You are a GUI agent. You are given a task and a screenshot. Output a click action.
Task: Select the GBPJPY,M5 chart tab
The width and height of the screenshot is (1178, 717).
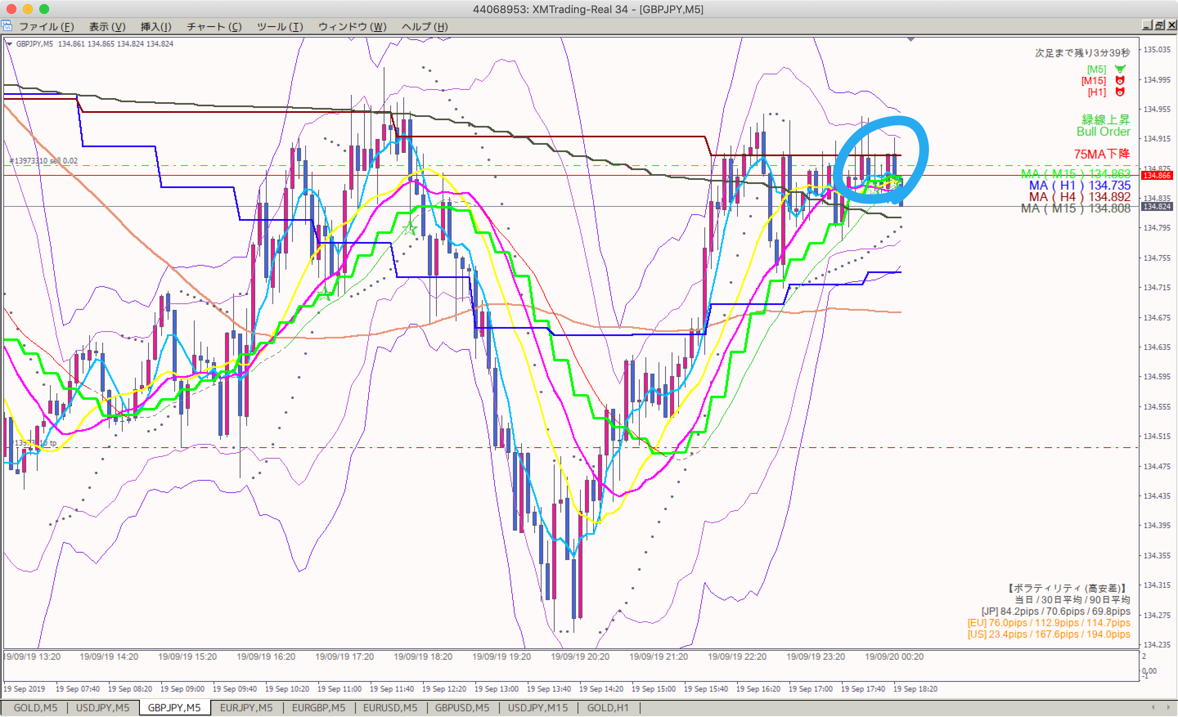coord(175,708)
